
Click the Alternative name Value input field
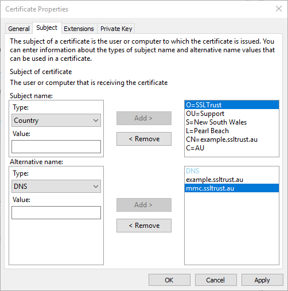(56, 213)
